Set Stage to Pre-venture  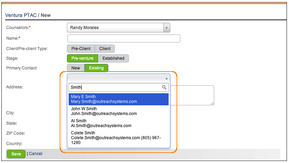pyautogui.click(x=82, y=58)
